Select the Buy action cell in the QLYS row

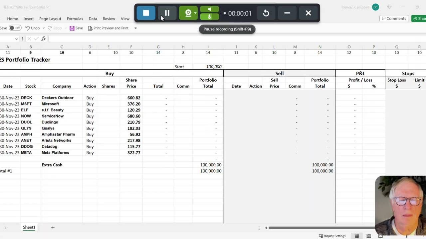90,128
